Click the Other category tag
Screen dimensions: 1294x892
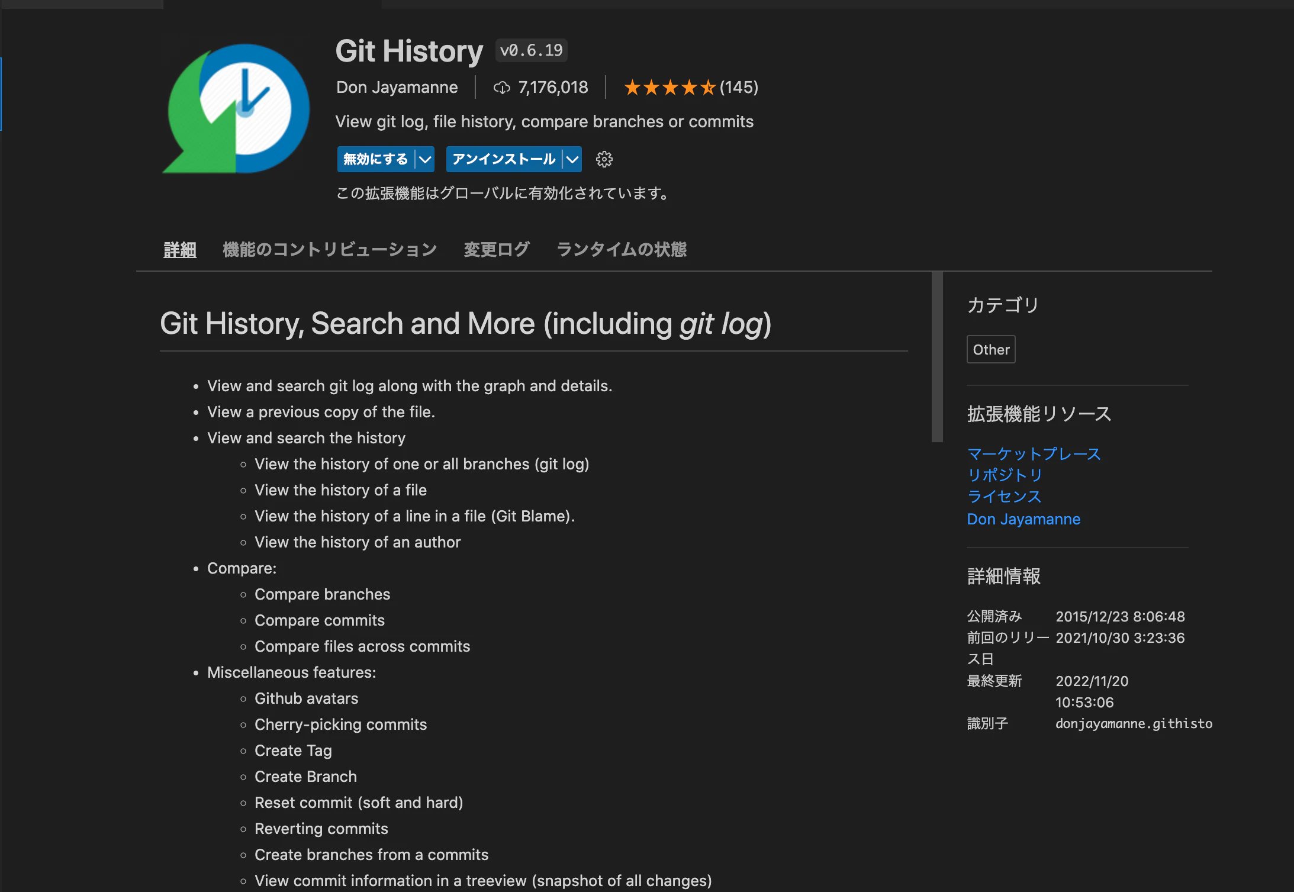click(x=991, y=349)
